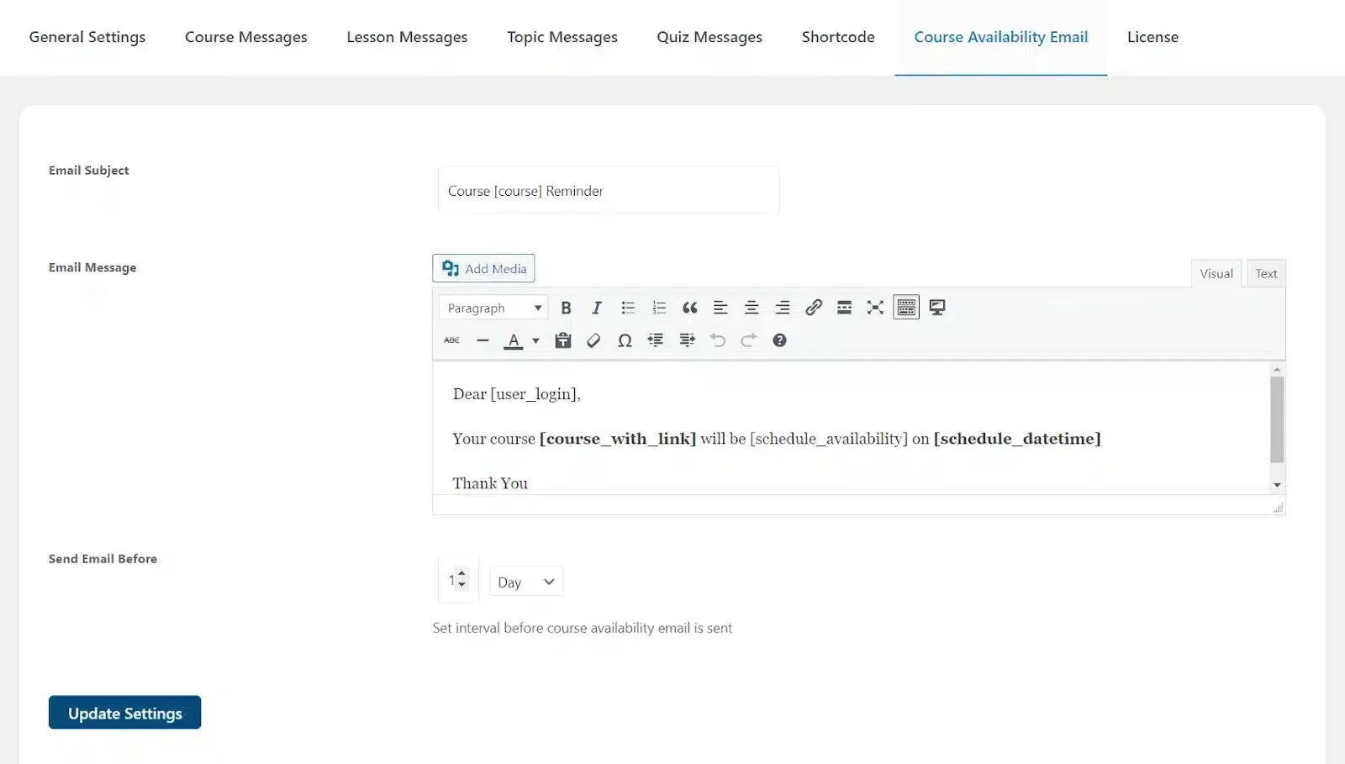Viewport: 1345px width, 764px height.
Task: Undo the last editor change
Action: (x=717, y=340)
